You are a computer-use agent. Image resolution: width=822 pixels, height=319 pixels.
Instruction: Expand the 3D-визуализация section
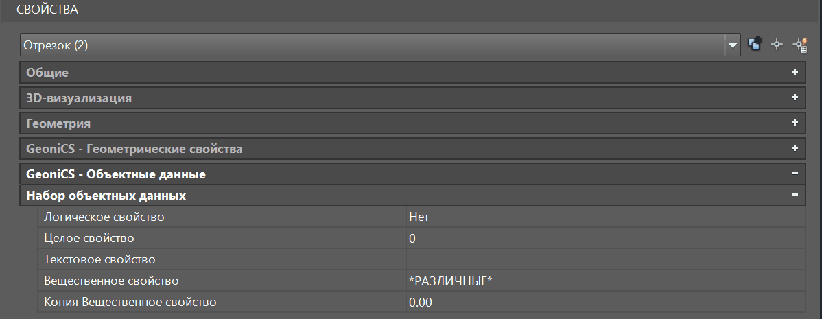tap(795, 97)
